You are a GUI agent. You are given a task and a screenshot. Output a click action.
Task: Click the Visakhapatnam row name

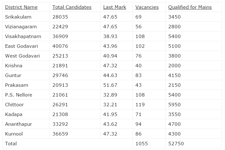pyautogui.click(x=23, y=36)
